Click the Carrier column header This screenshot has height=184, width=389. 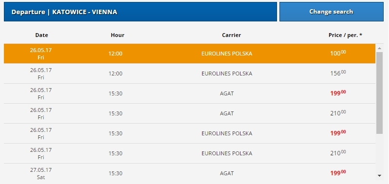pos(231,35)
